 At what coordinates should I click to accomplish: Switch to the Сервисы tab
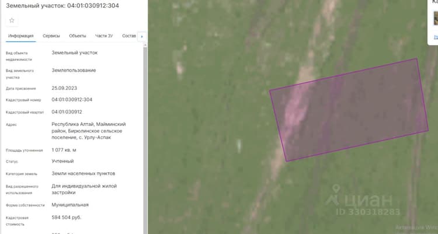click(51, 36)
